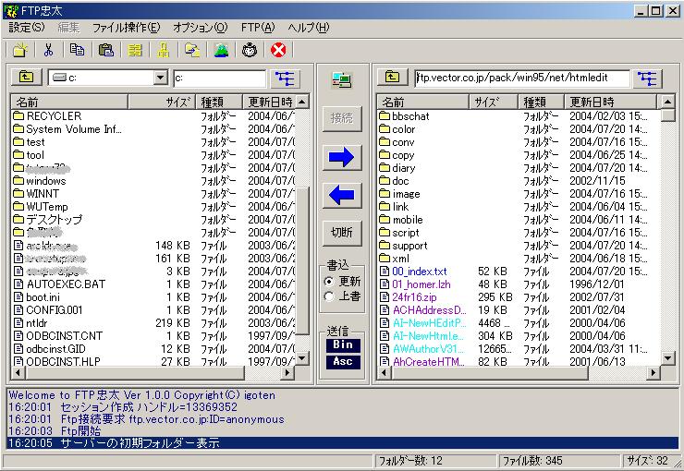This screenshot has width=684, height=471.
Task: Click the copy documents icon
Action: click(78, 50)
